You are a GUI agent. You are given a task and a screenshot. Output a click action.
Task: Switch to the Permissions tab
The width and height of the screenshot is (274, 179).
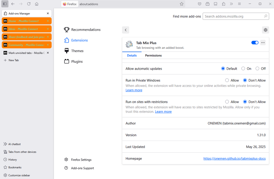point(153,55)
